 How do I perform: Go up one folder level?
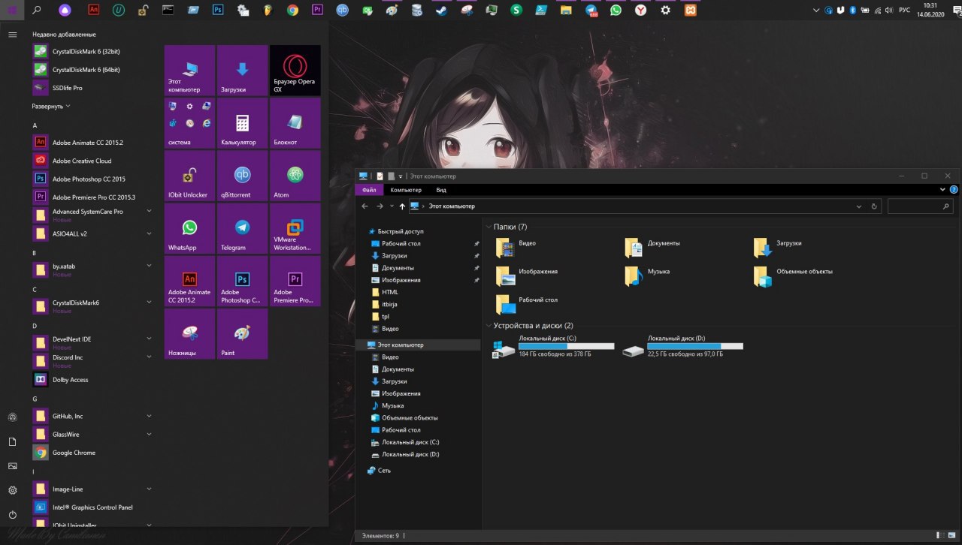tap(402, 206)
